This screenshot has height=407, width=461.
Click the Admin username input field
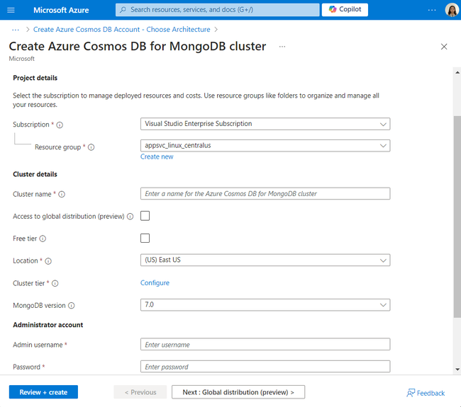click(265, 345)
